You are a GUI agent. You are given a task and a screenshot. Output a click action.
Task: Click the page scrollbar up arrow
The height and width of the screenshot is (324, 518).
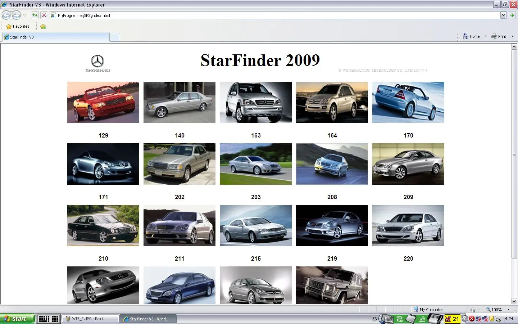pyautogui.click(x=514, y=47)
